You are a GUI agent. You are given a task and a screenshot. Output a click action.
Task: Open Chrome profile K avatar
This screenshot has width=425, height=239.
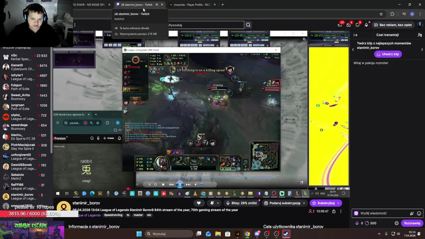[412, 14]
